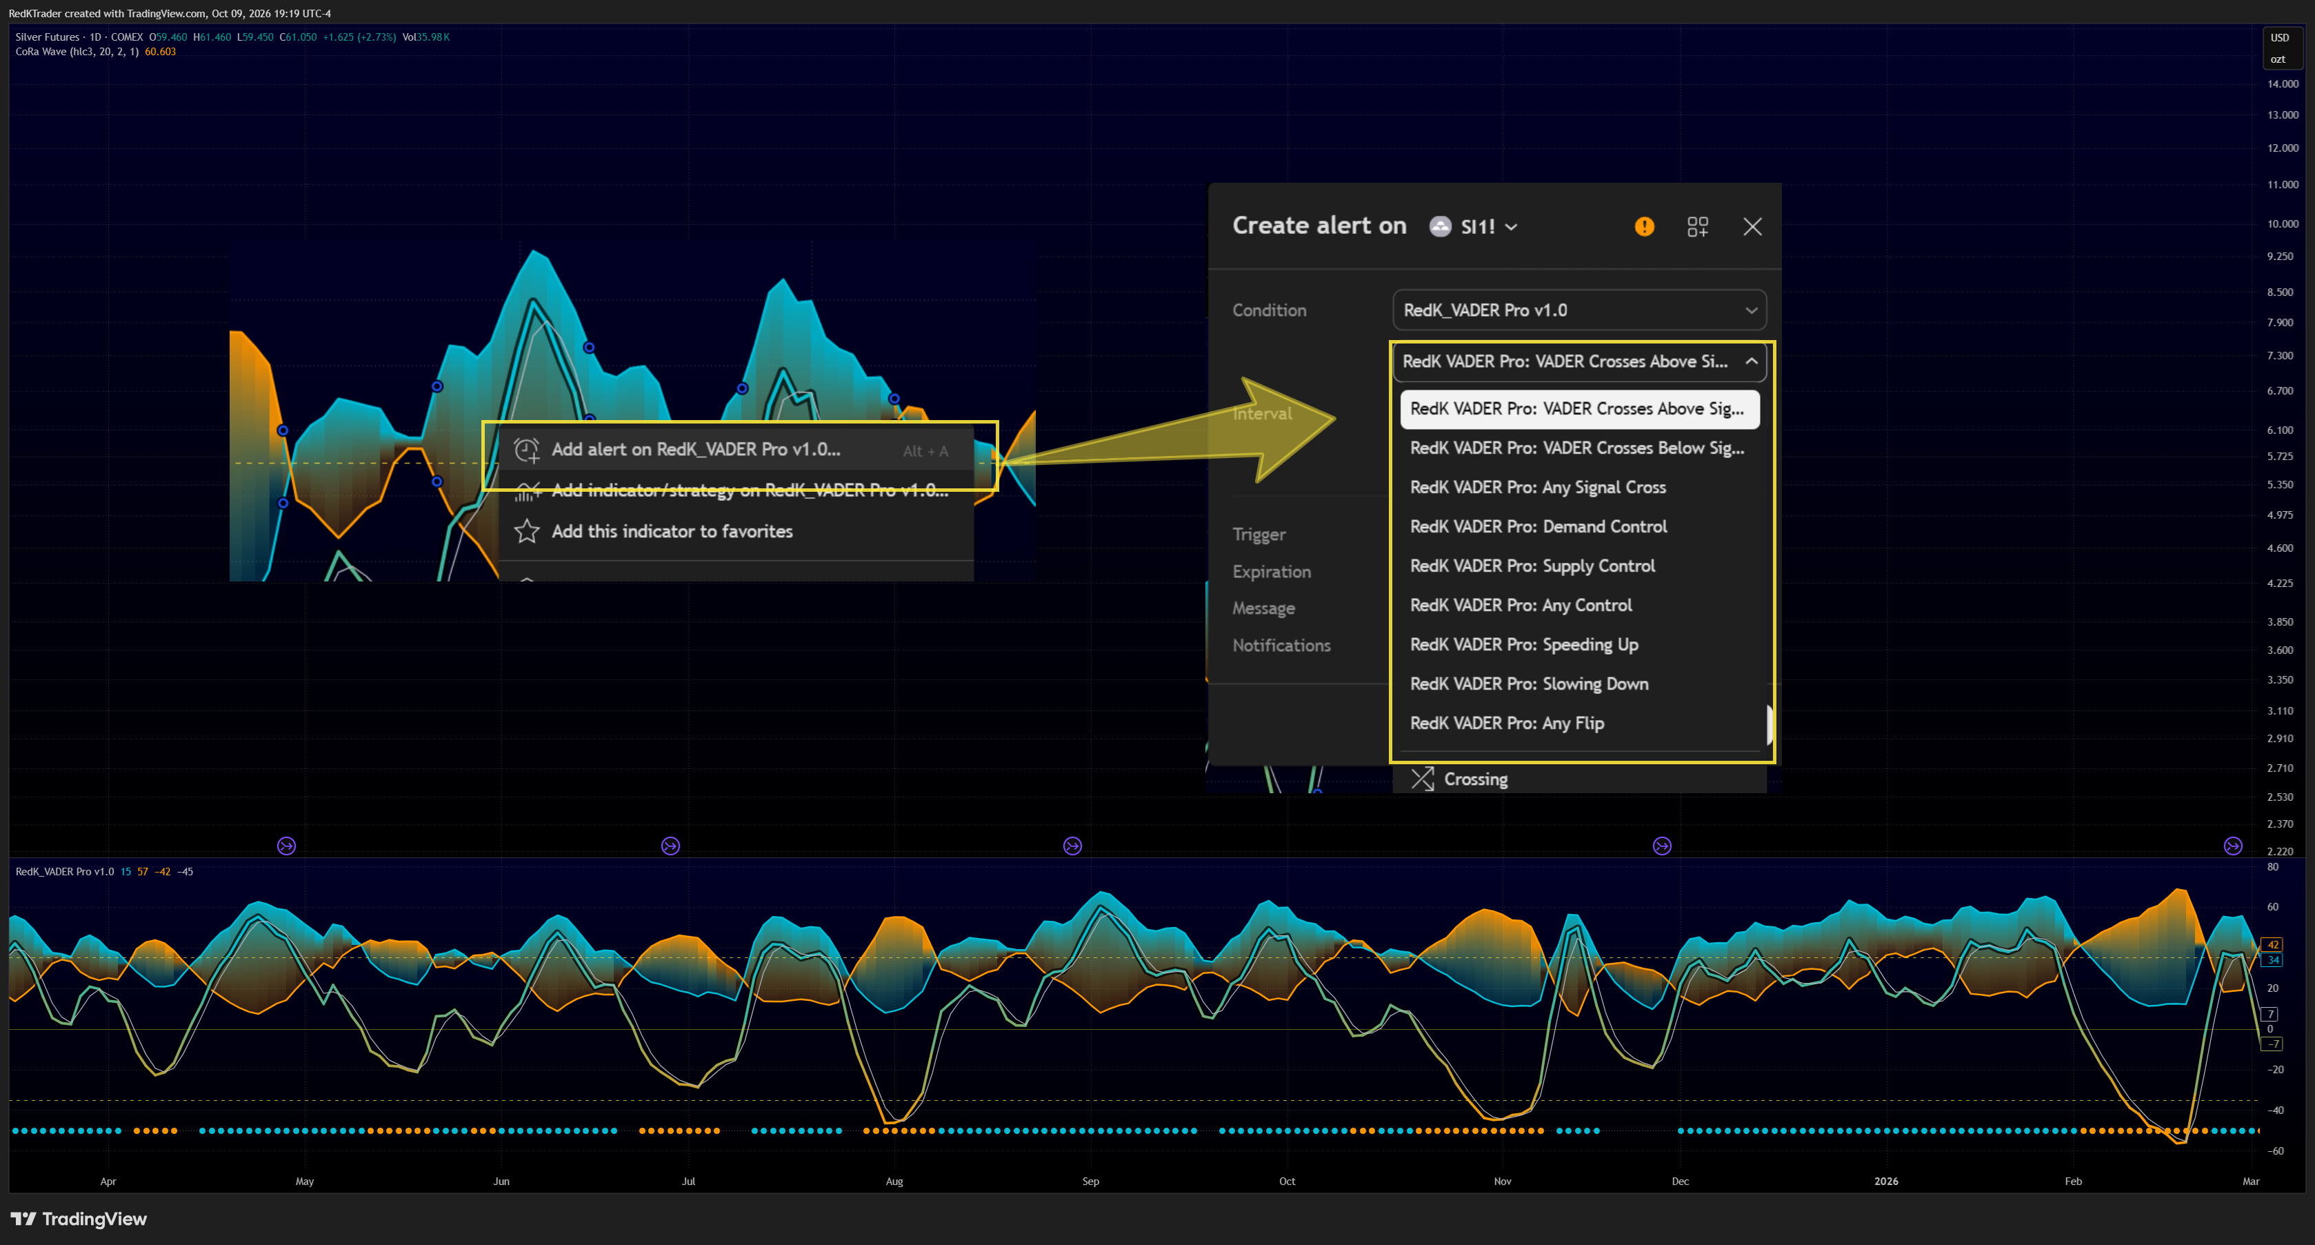Click the event marker icon below April–May
The height and width of the screenshot is (1245, 2315).
coord(287,846)
